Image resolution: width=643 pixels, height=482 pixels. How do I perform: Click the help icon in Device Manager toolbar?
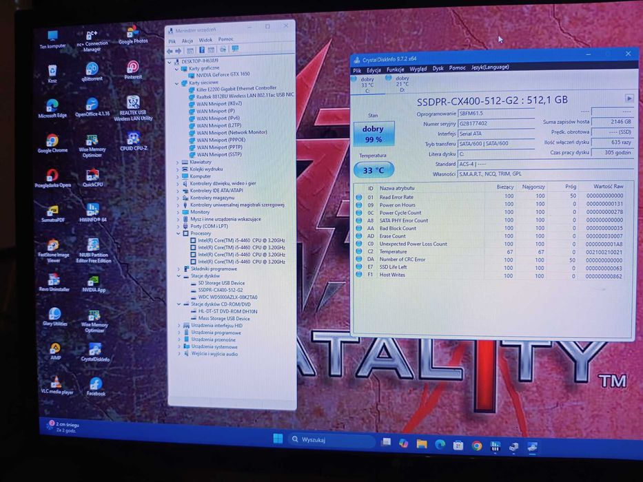pos(202,50)
